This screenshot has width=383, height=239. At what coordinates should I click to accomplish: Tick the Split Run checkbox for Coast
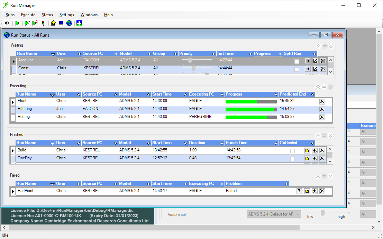(297, 69)
